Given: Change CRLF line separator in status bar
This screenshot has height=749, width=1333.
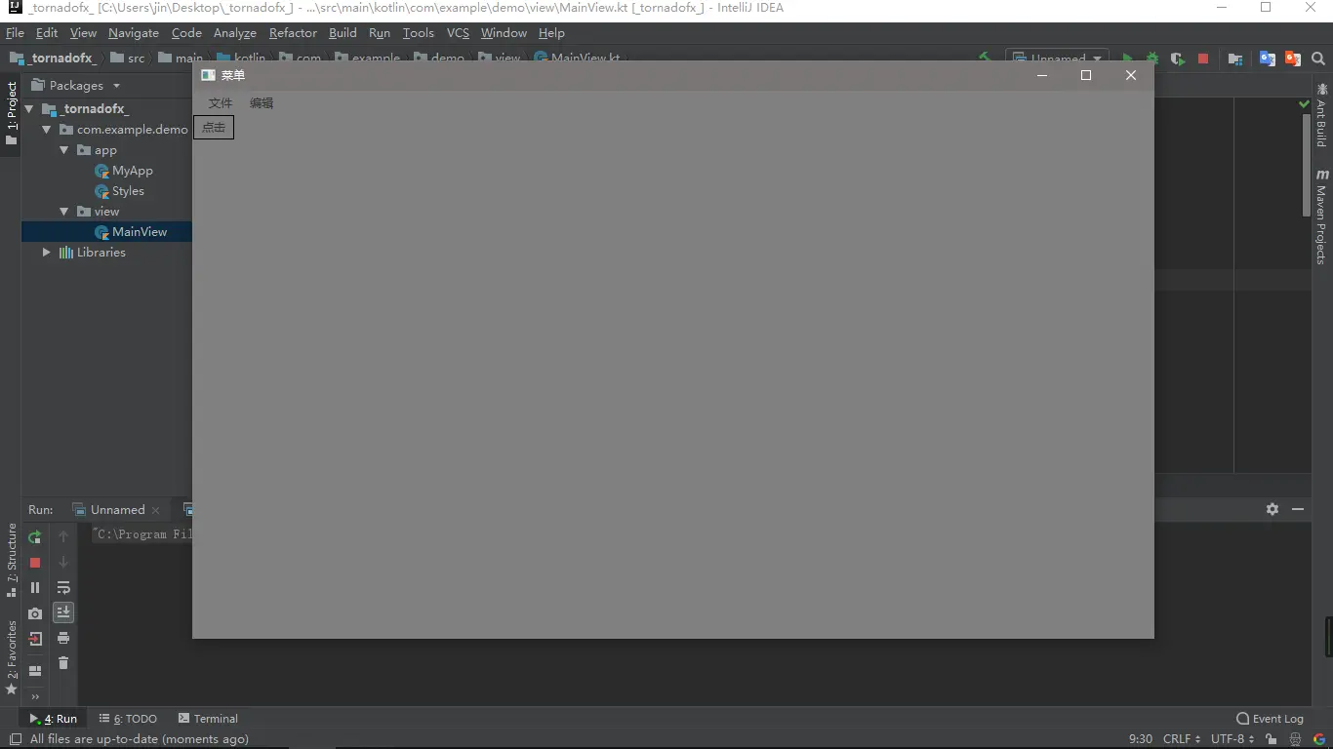Looking at the screenshot, I should pos(1182,739).
